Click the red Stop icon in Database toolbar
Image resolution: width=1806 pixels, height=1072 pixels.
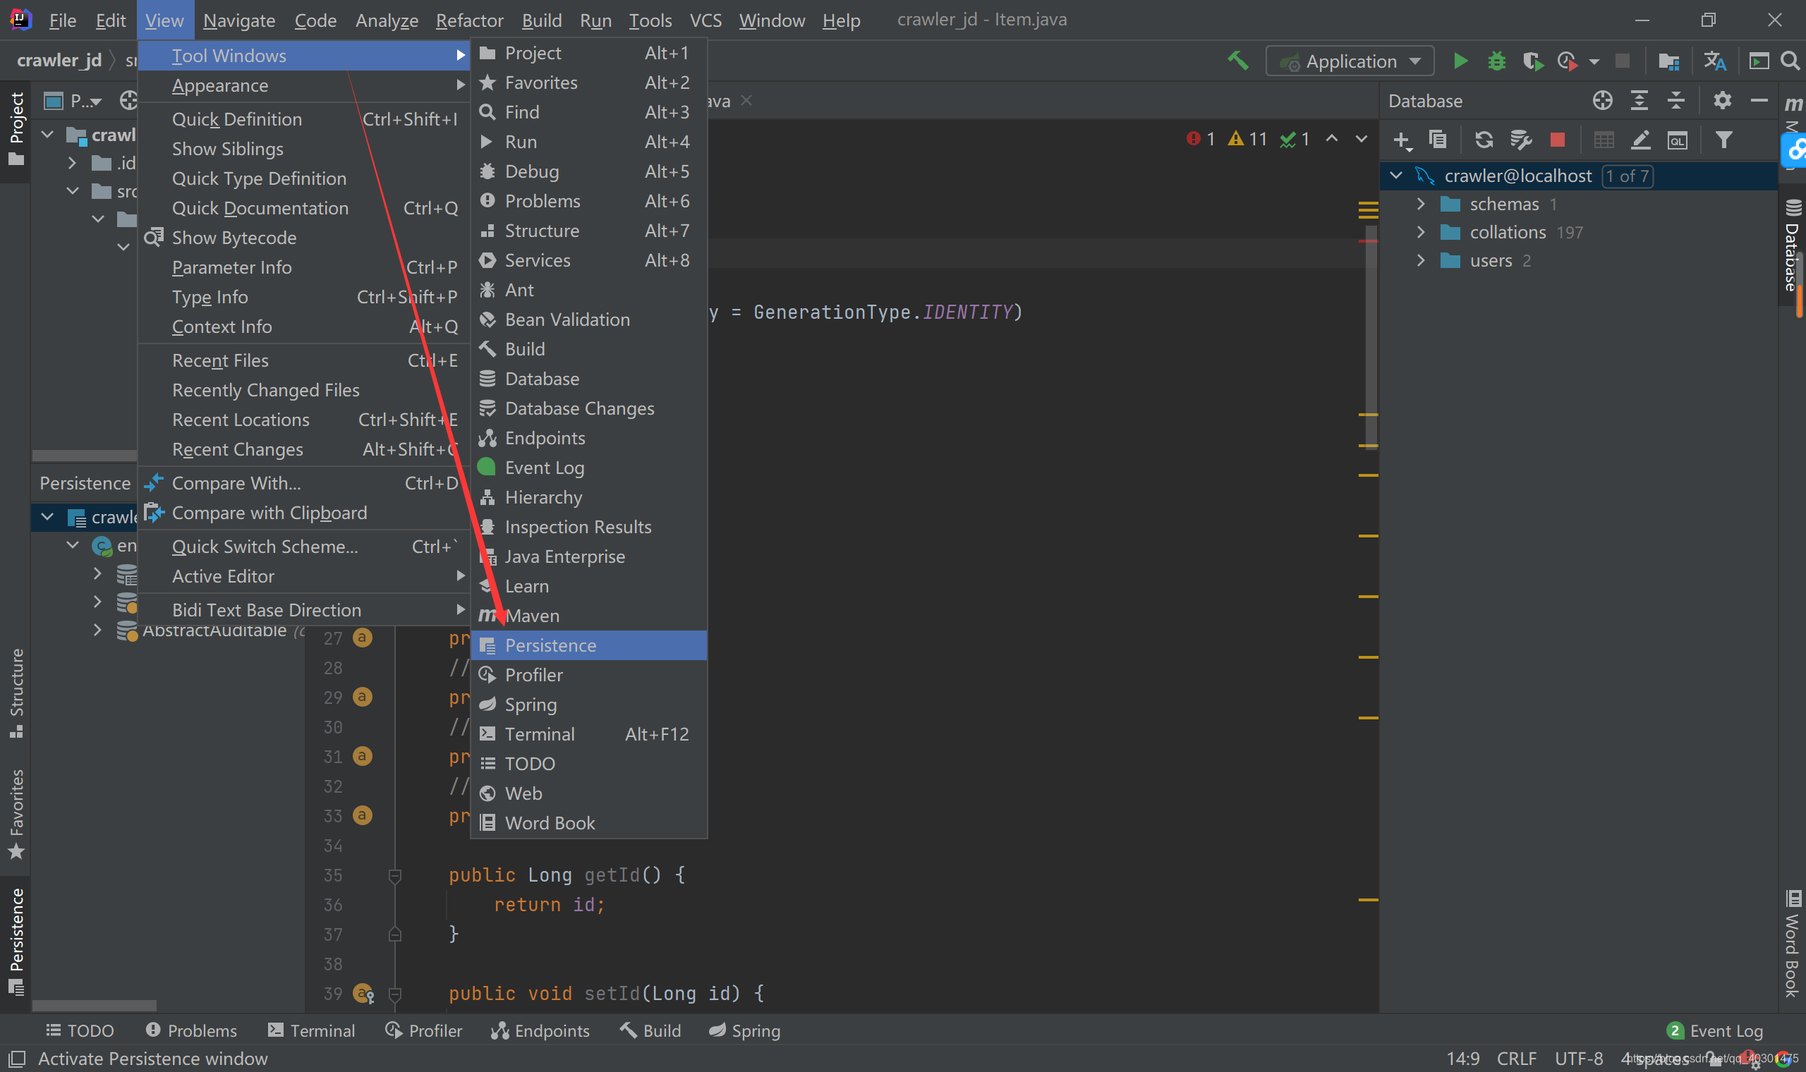point(1558,140)
